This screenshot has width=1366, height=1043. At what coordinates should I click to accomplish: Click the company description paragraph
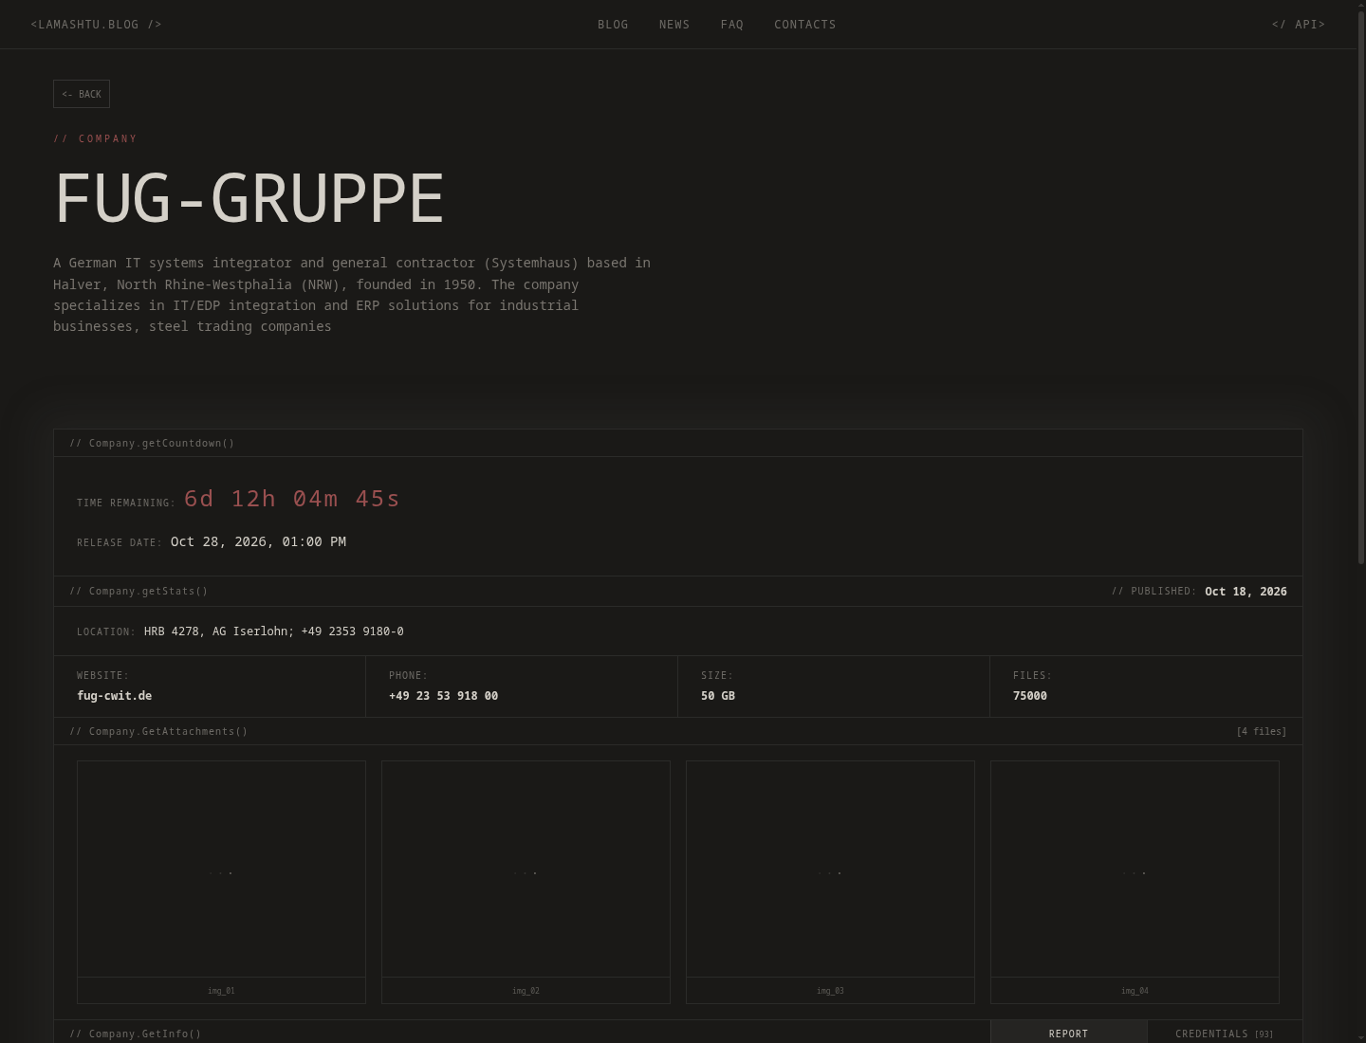[x=352, y=294]
